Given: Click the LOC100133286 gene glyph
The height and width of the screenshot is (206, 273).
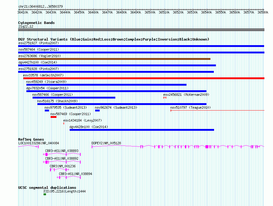Looking at the screenshot, I should click(x=29, y=147).
